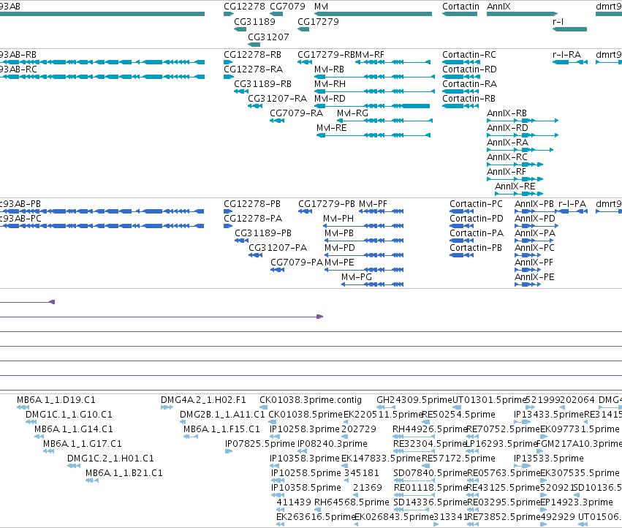Click EST GH24309.5prime

[x=414, y=400]
